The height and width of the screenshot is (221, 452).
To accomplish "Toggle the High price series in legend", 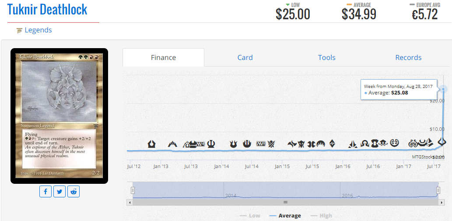I will coord(321,216).
